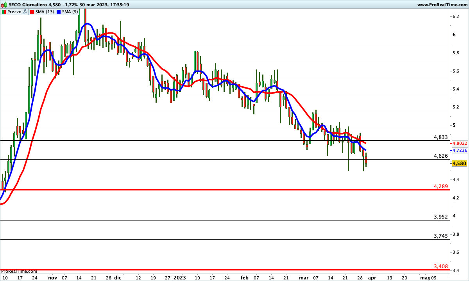
Task: Click the feb month label on time axis
Action: pos(245,278)
